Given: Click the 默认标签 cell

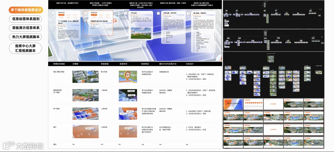Looking at the screenshot, I should coord(104,72).
